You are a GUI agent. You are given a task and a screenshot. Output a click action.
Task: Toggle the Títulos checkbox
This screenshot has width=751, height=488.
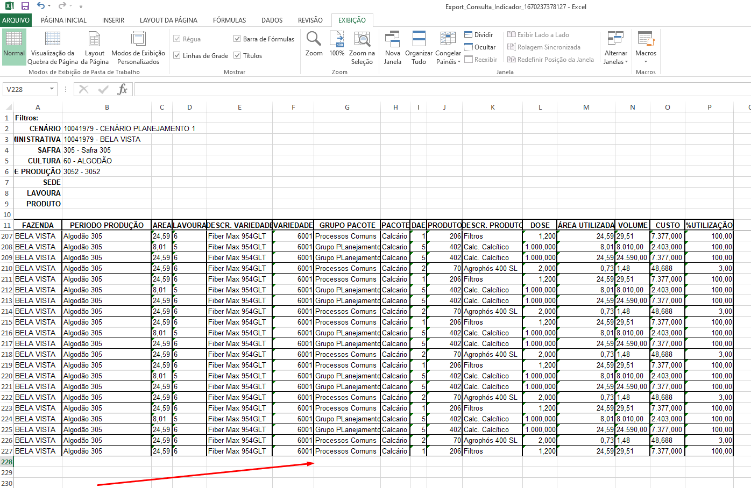(237, 55)
